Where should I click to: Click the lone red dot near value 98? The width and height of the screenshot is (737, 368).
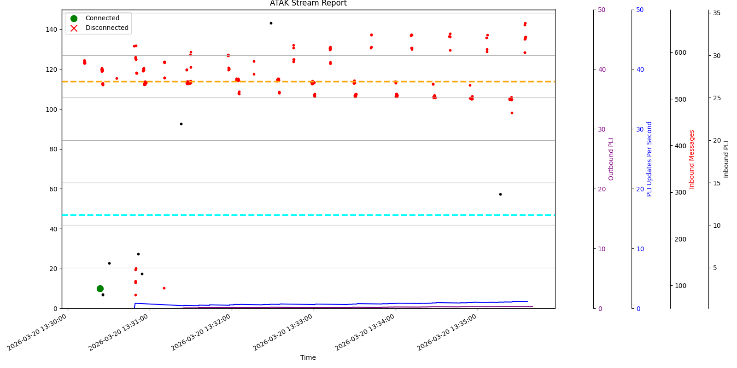tap(512, 113)
